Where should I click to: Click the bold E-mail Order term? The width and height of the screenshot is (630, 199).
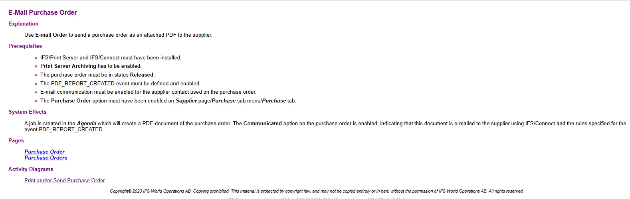(x=52, y=35)
